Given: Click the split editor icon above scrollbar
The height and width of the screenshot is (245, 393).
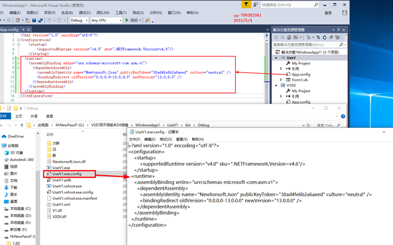Looking at the screenshot, I should [x=267, y=35].
